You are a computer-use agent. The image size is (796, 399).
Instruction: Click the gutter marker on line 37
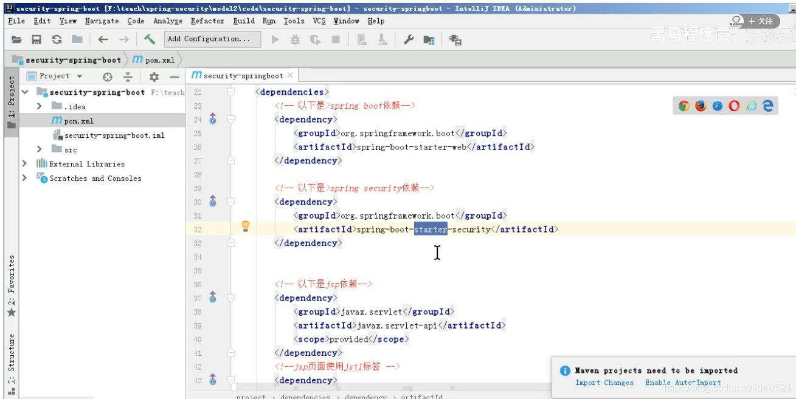click(x=213, y=298)
